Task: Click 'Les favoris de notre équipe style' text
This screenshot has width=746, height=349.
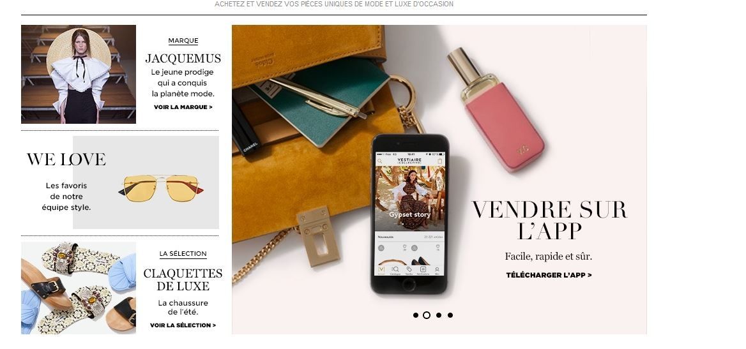Action: pos(66,197)
